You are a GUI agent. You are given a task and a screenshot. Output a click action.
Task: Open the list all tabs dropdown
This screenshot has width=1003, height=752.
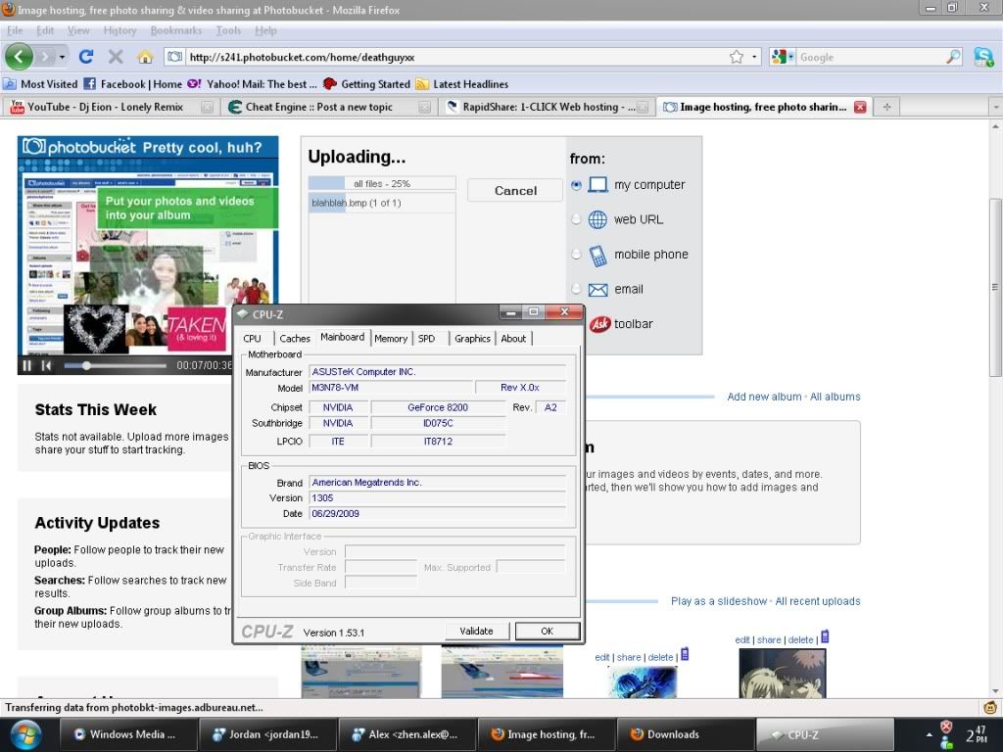click(x=995, y=107)
